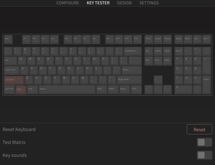Click the Space bar key

pos(67,89)
